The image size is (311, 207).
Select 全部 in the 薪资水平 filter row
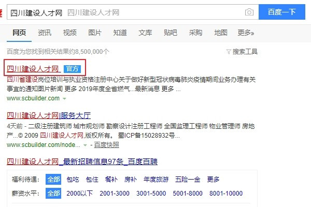[x=53, y=193]
